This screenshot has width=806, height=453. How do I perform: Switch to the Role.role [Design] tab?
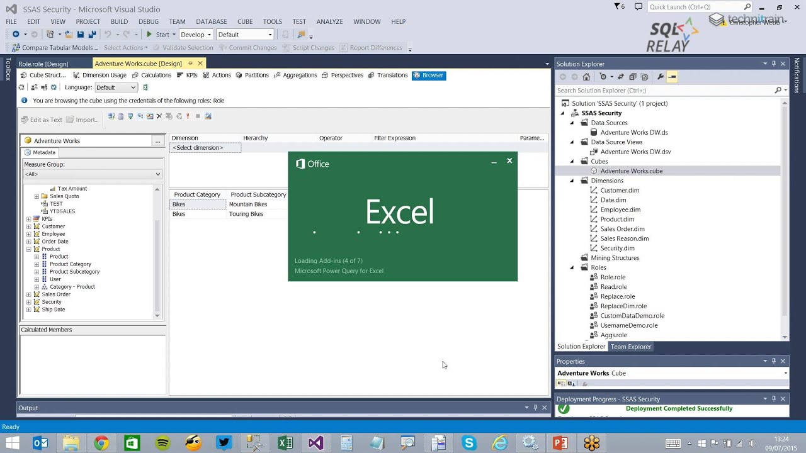[43, 64]
